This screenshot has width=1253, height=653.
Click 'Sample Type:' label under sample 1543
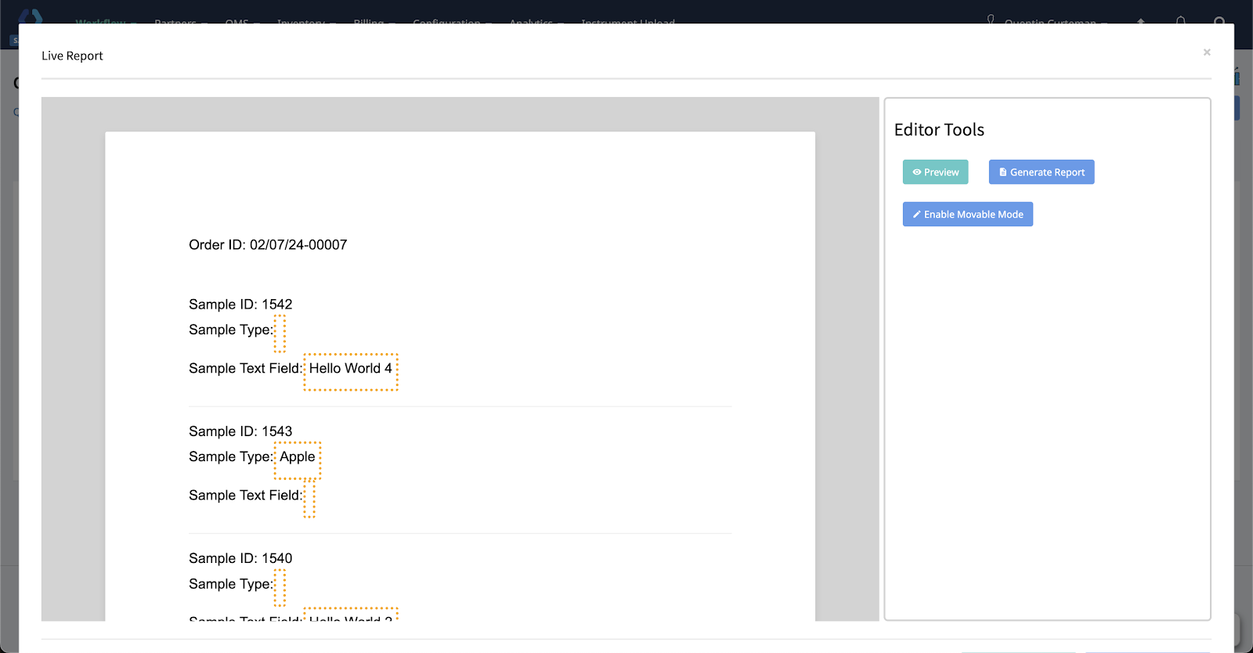[x=231, y=456]
